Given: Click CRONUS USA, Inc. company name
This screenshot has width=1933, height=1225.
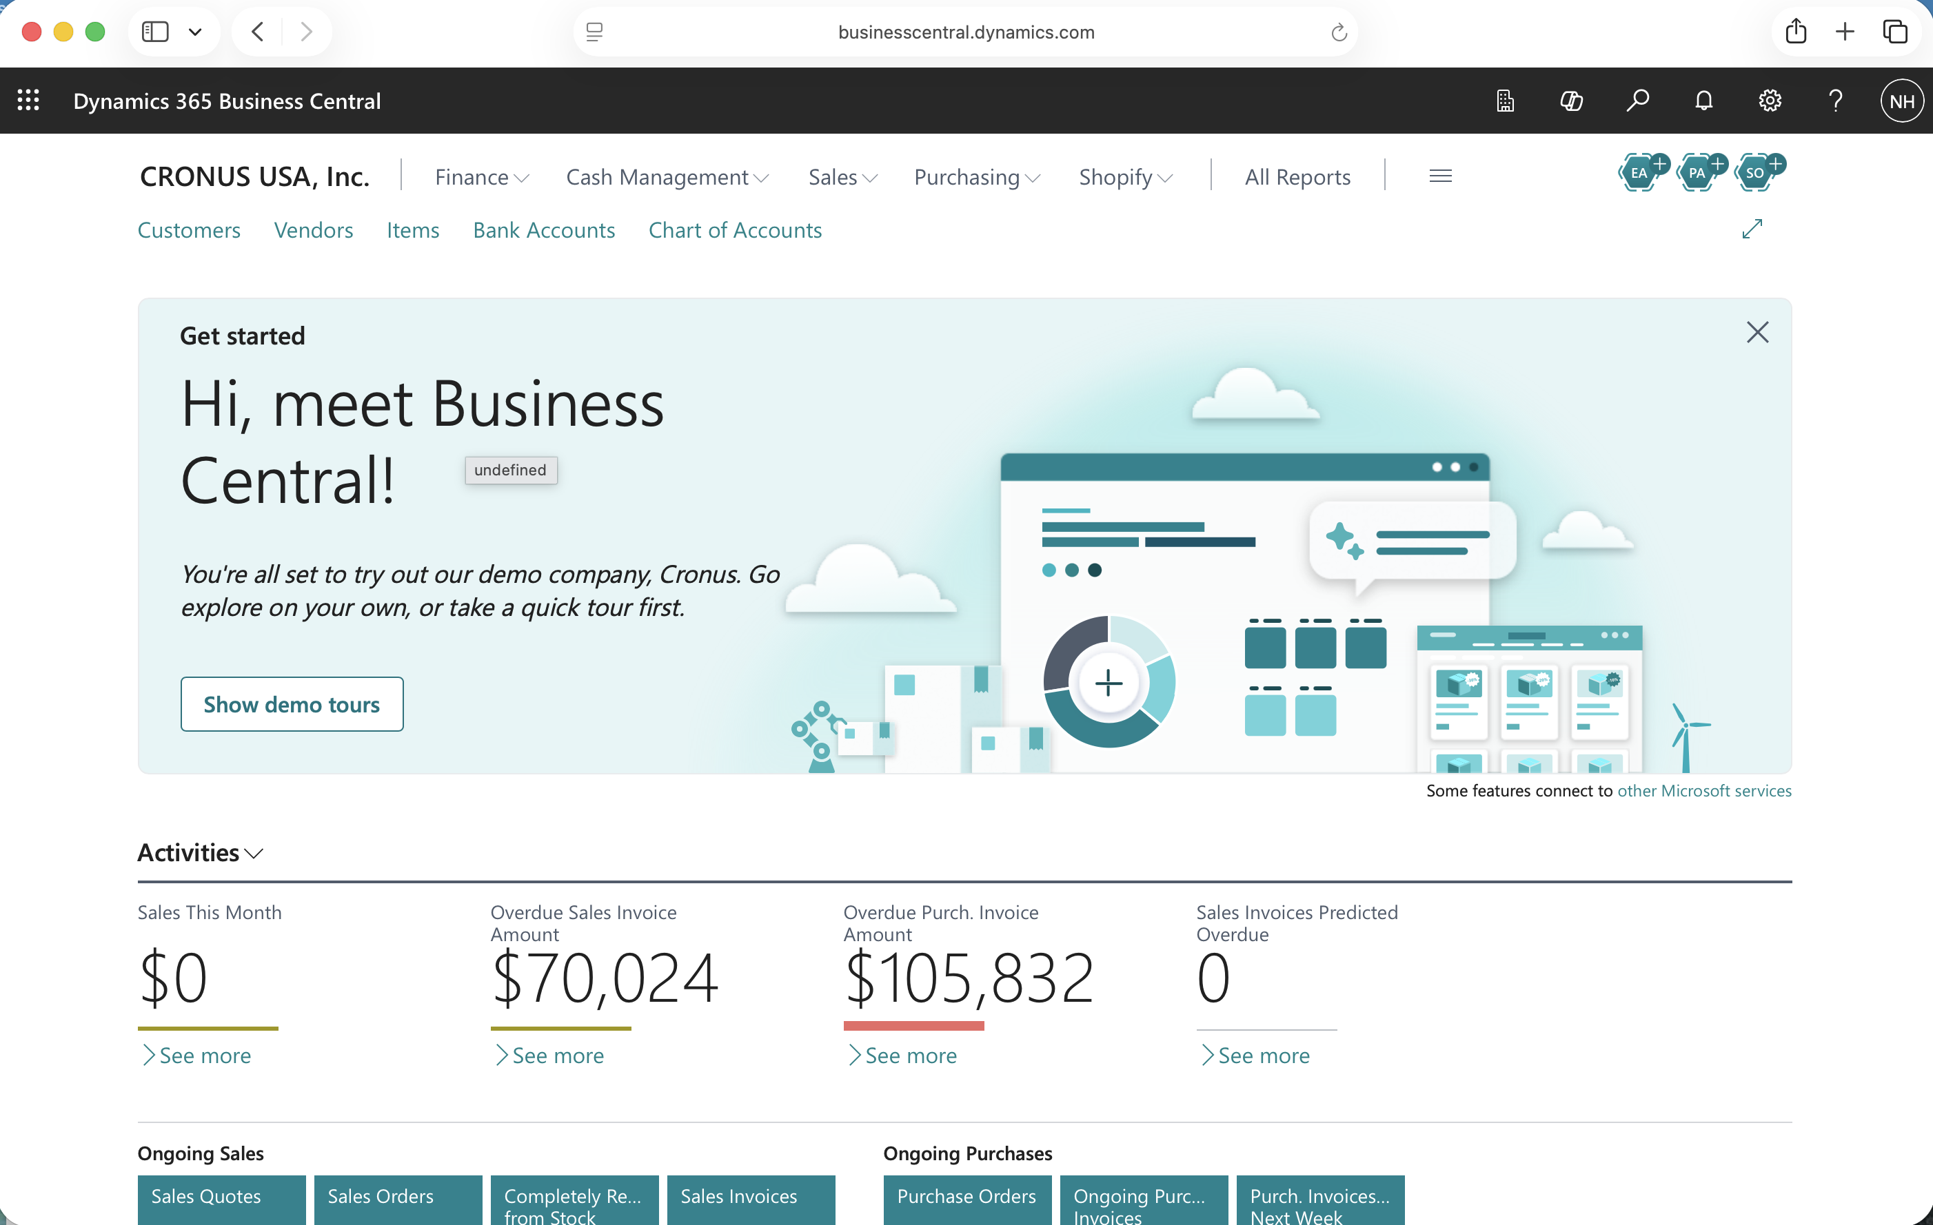Looking at the screenshot, I should 254,176.
